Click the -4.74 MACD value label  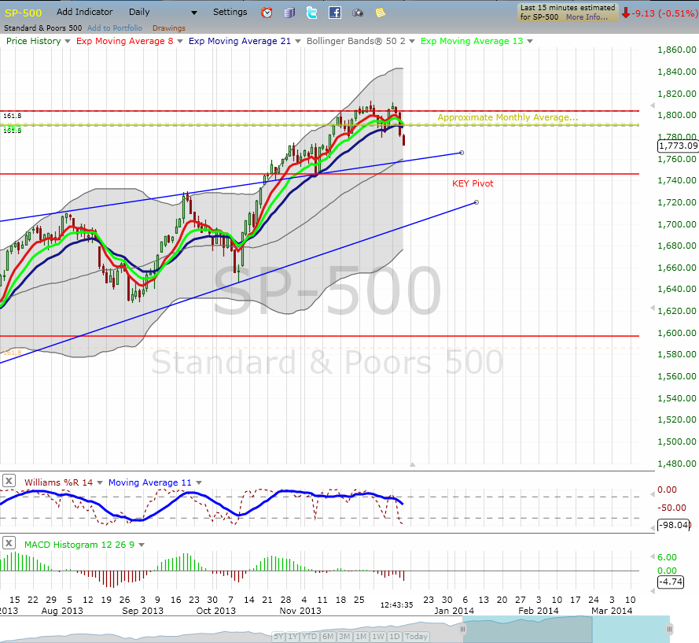pos(671,582)
